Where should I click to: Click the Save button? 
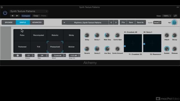coord(131,22)
